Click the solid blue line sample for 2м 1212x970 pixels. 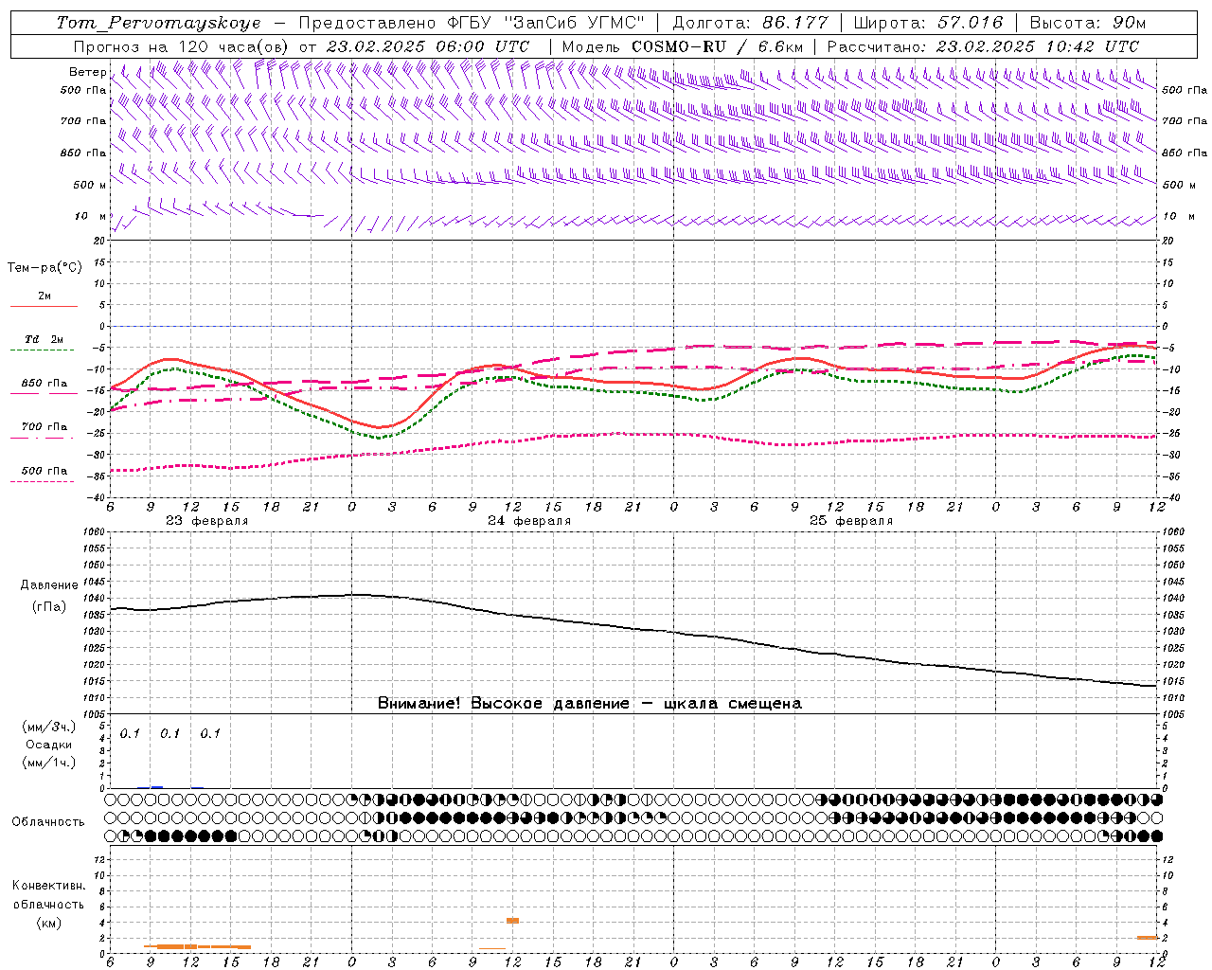44,307
